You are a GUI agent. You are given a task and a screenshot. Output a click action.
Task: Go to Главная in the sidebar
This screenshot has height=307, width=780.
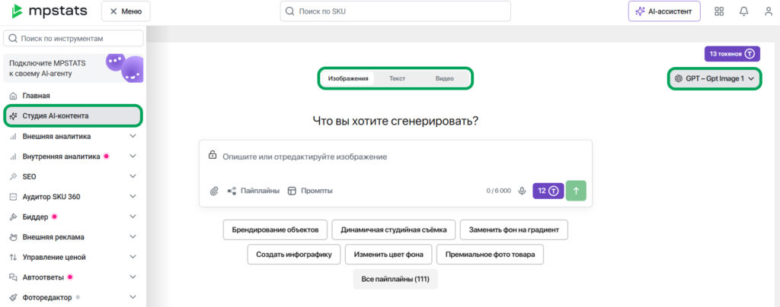coord(73,95)
